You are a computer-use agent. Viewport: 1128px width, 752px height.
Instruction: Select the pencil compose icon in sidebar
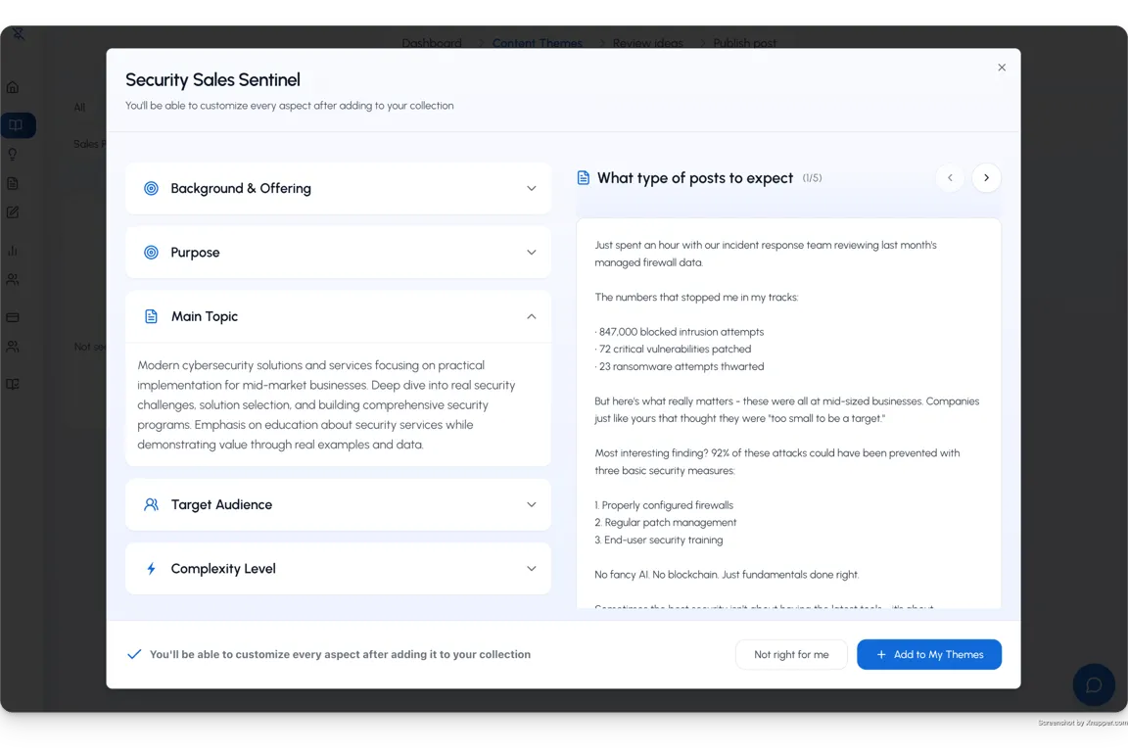click(x=13, y=212)
